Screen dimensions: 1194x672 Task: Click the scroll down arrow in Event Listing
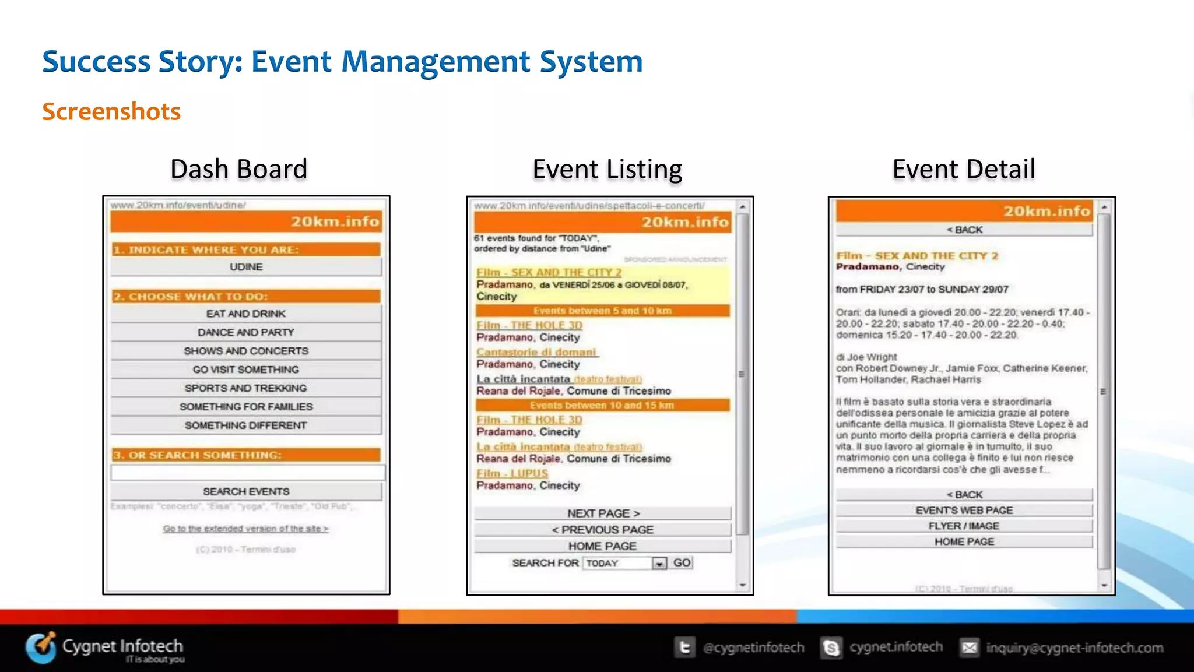(x=742, y=585)
